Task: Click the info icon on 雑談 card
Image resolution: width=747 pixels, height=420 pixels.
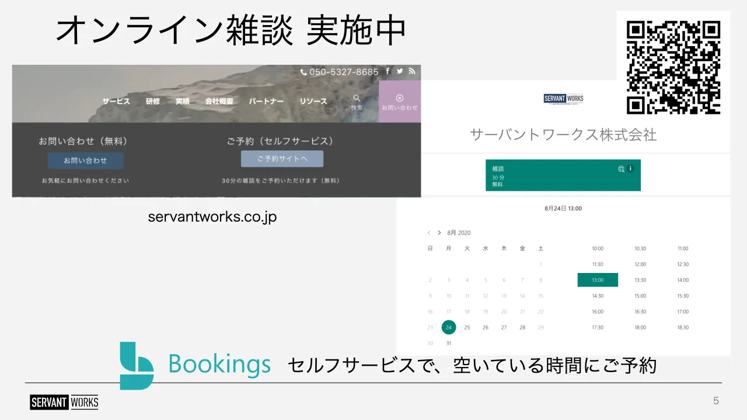Action: [630, 169]
